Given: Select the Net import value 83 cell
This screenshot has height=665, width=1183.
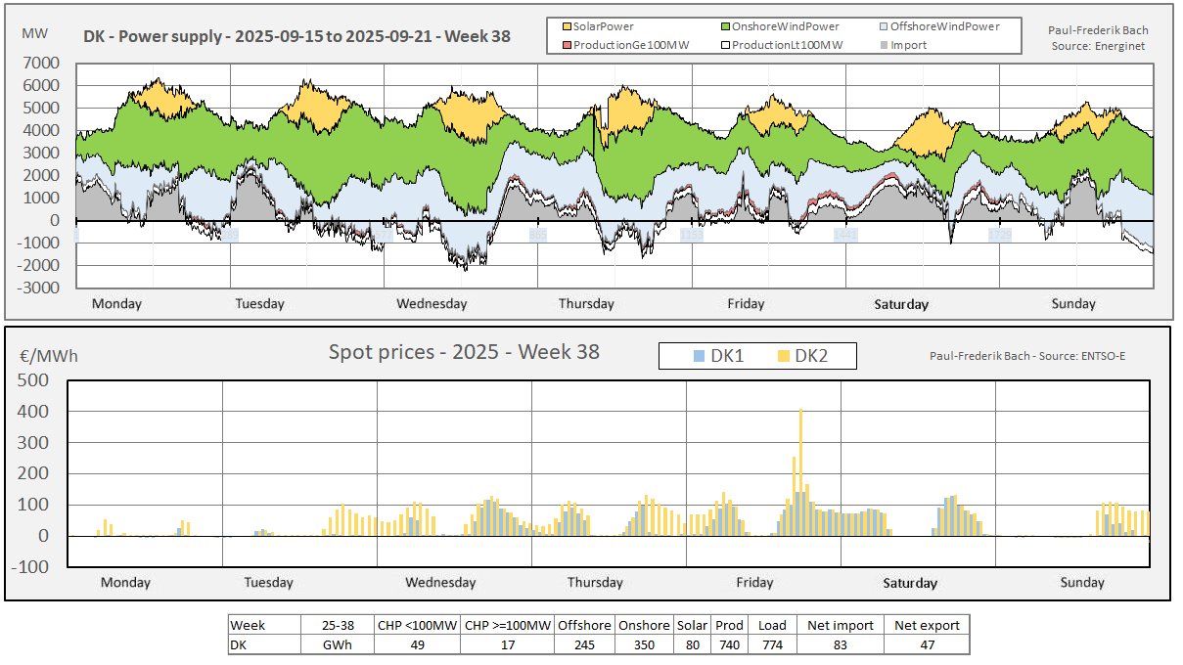Looking at the screenshot, I should 840,644.
